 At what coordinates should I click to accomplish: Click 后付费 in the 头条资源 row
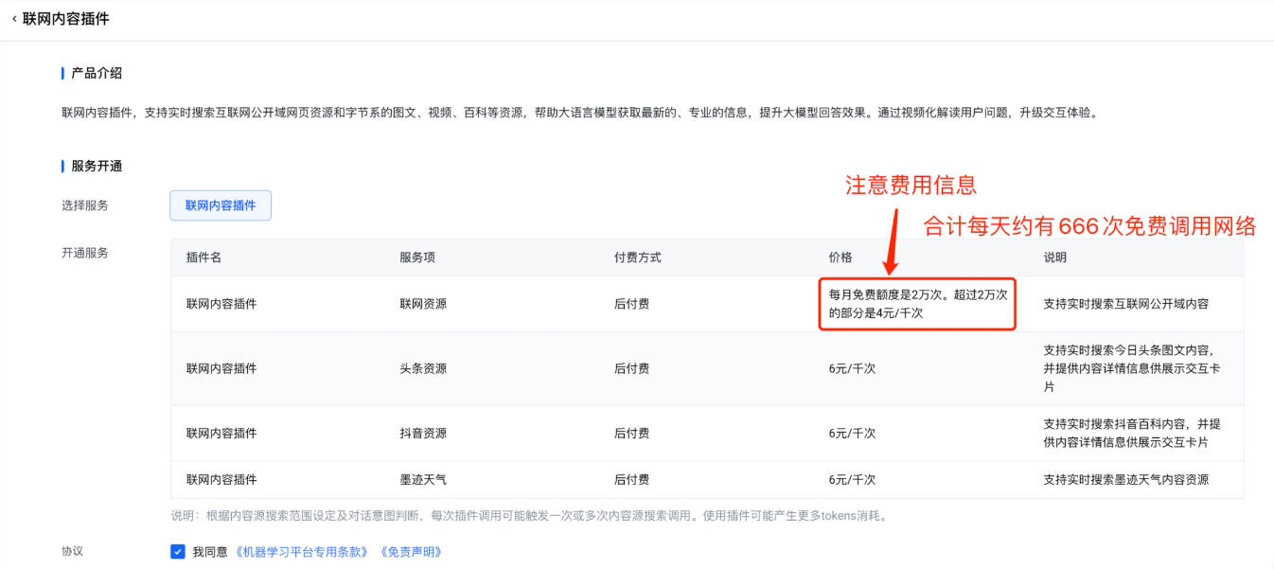(631, 368)
